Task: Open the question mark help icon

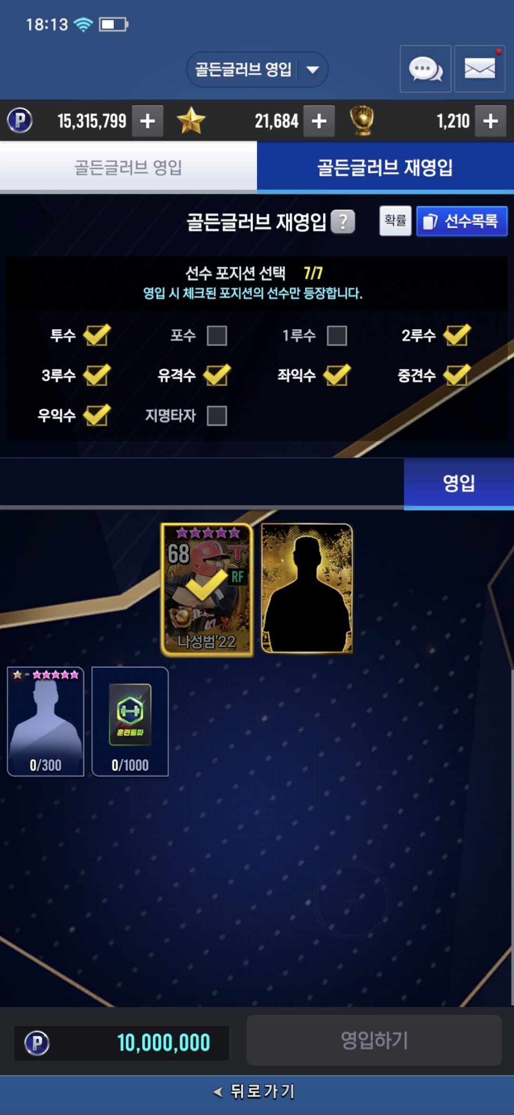Action: 343,222
